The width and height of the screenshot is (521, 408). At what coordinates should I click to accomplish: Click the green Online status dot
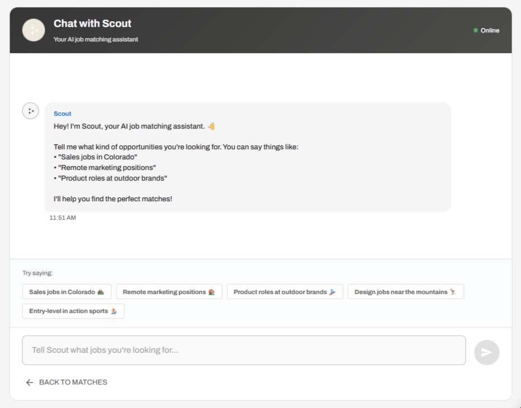[x=476, y=30]
